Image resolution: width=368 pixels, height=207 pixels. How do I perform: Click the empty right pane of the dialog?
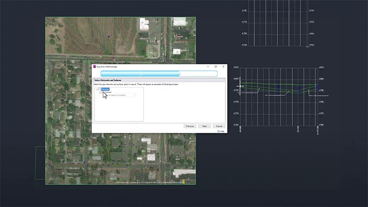[184, 103]
